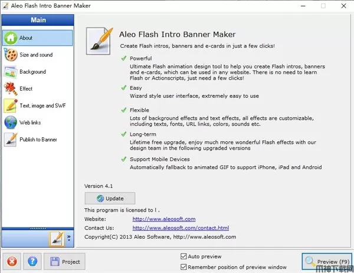
Task: Minimize the Aleo Flash Intro Banner Maker window
Action: click(303, 6)
